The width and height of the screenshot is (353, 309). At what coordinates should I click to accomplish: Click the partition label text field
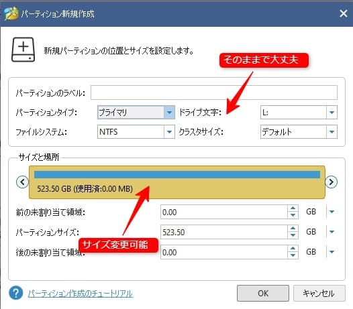(214, 92)
